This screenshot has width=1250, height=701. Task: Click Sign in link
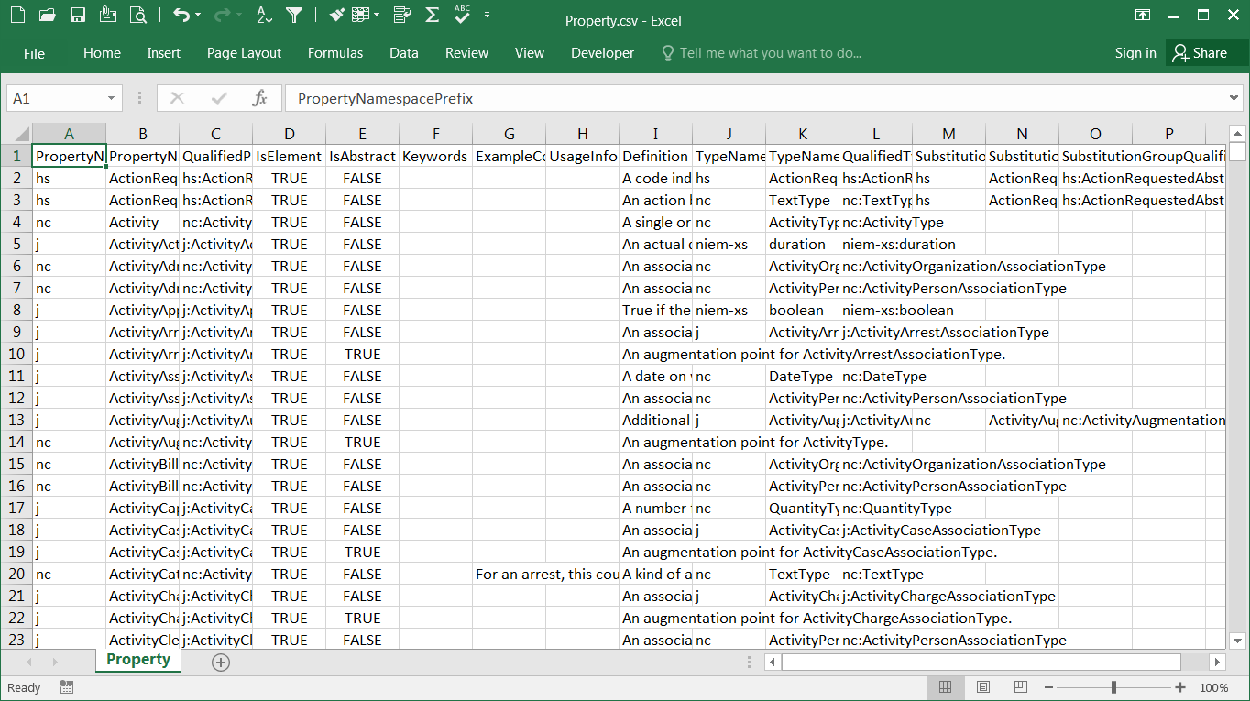tap(1135, 53)
